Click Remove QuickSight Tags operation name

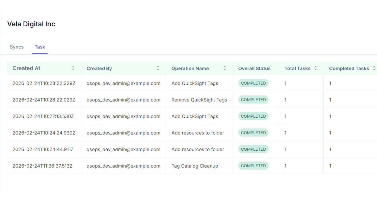(x=199, y=100)
